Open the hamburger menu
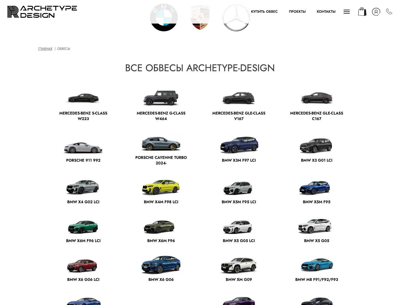 click(x=347, y=12)
